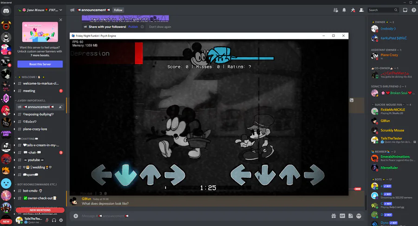
Task: Open the Jane Mouse server dropdown
Action: point(40,10)
